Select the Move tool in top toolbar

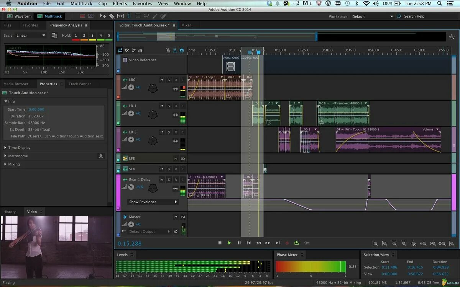point(103,16)
